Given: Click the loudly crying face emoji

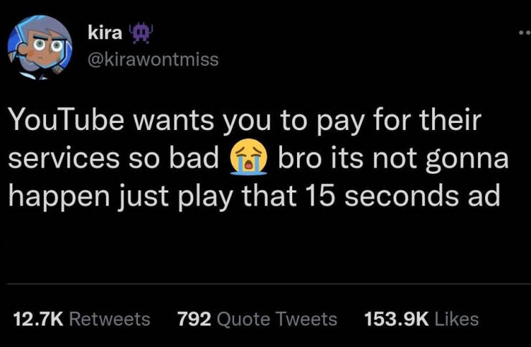Looking at the screenshot, I should [248, 157].
